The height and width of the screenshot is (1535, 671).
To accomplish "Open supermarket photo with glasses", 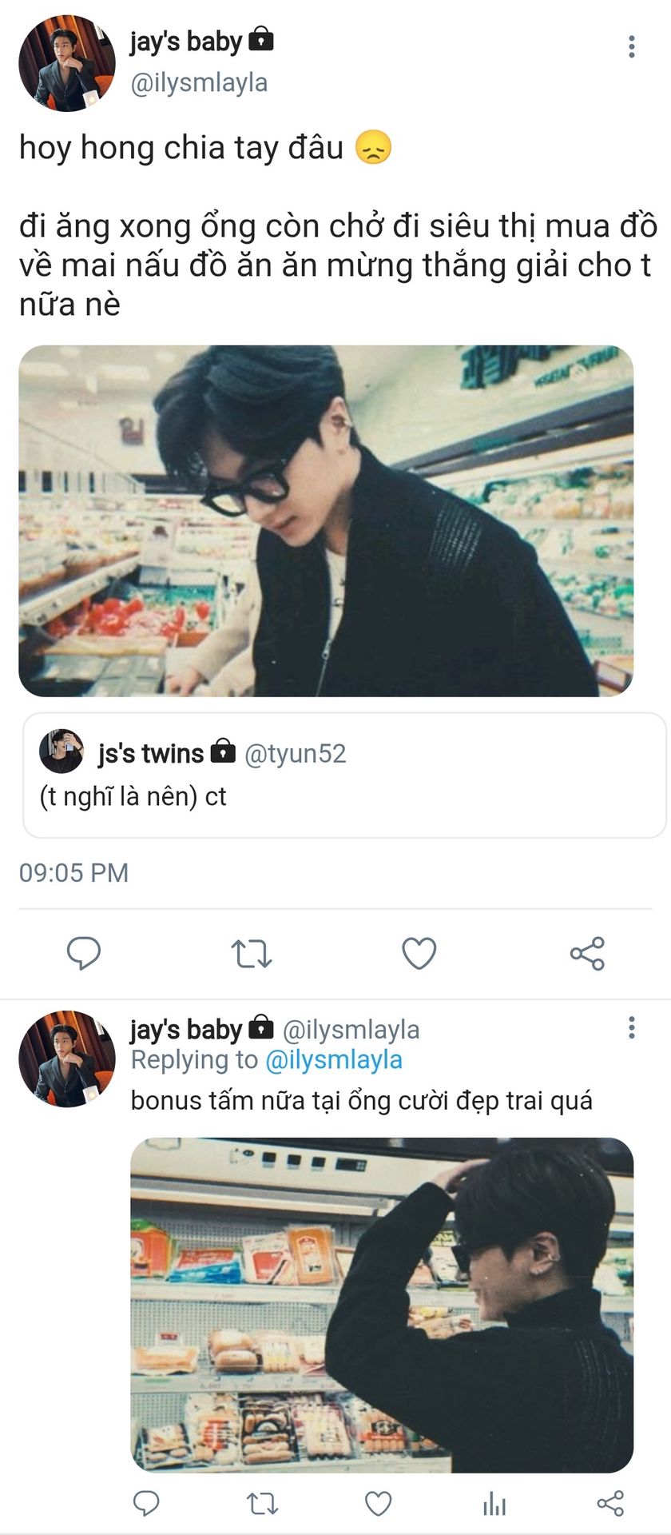I will coord(326,520).
